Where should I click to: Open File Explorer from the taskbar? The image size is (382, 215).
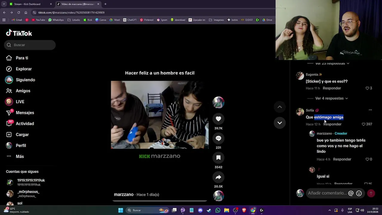pos(227,210)
